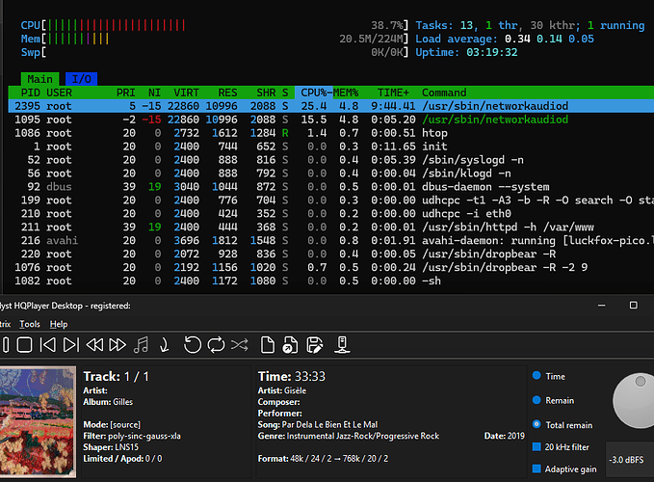Click the device stand icon in toolbar
The height and width of the screenshot is (482, 654).
(342, 345)
